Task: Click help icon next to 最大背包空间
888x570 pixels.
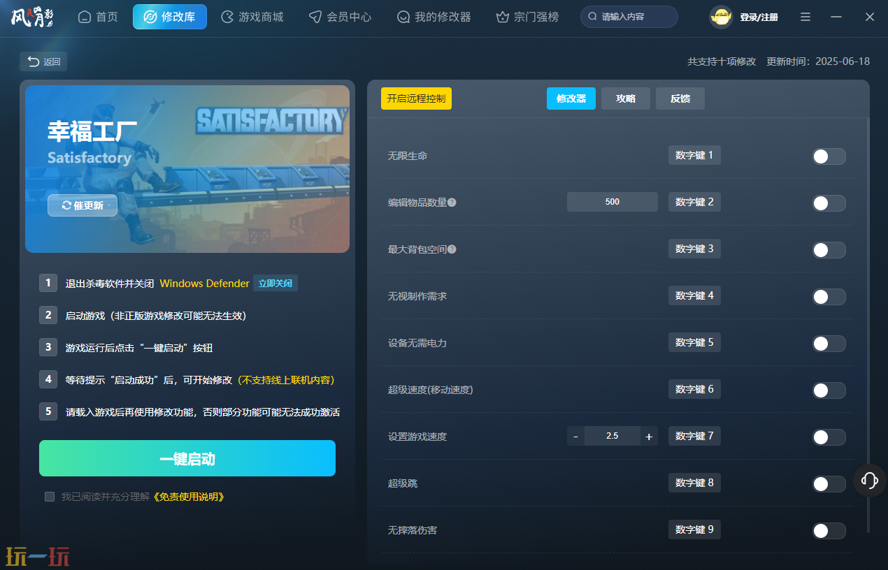Action: point(452,249)
